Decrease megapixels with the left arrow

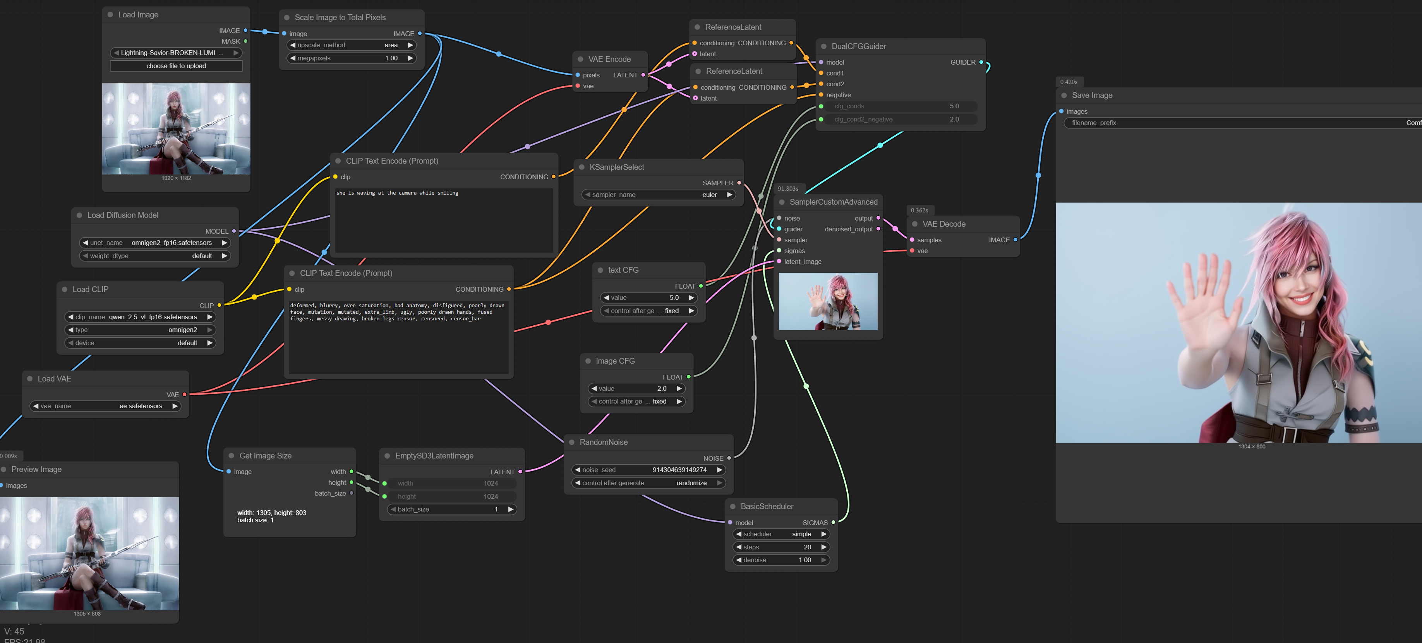(293, 58)
